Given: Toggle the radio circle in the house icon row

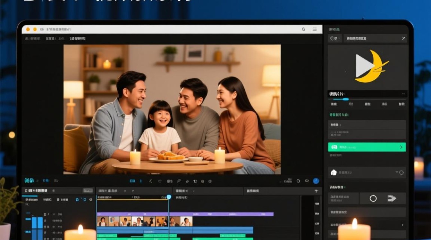Looking at the screenshot, I should point(401,172).
